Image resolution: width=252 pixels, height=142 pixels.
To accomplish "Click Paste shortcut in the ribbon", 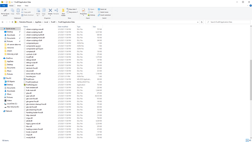I will pos(27,15).
